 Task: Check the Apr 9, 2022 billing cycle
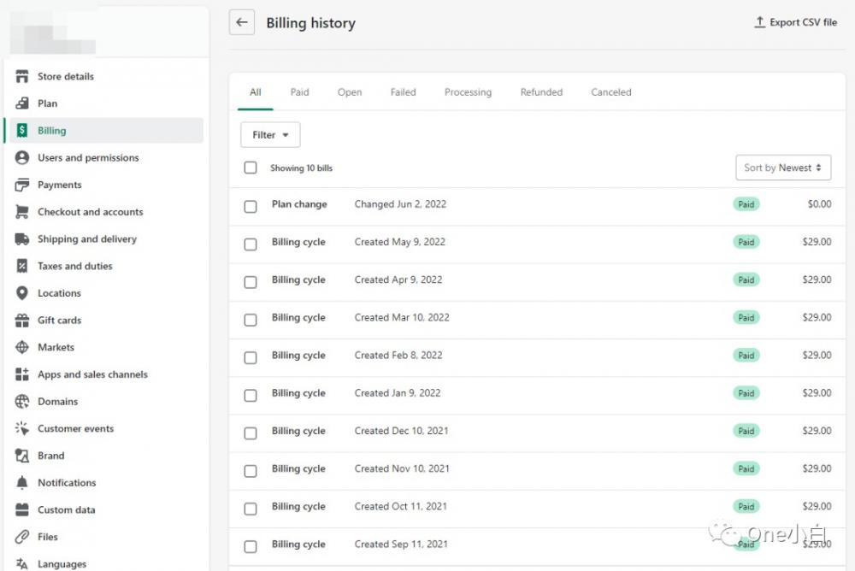point(251,282)
